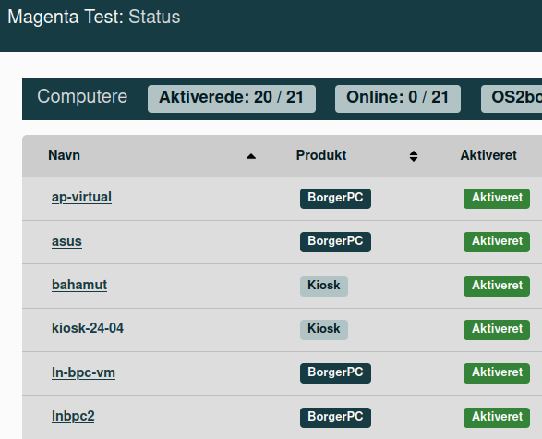Sort by Navn column arrow icon

coord(251,157)
